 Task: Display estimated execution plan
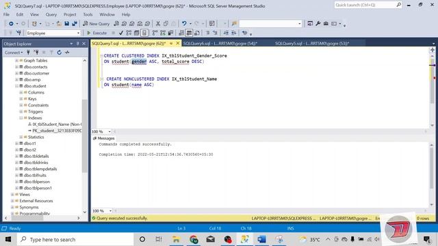129,33
